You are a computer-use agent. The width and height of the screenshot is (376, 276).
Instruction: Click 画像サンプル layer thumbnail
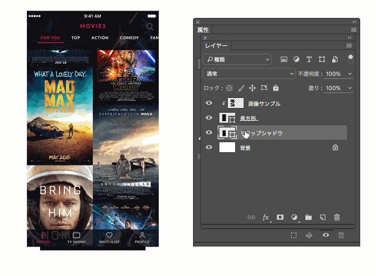tap(236, 103)
